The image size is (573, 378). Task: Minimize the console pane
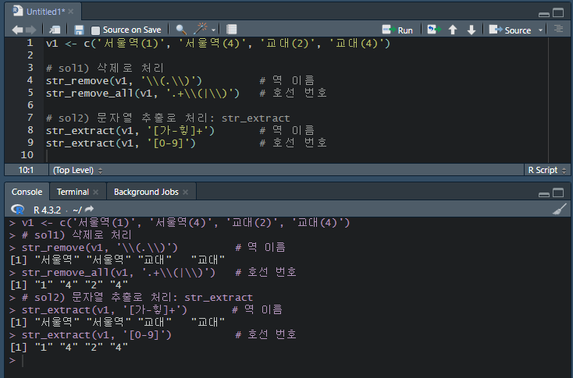click(x=544, y=194)
